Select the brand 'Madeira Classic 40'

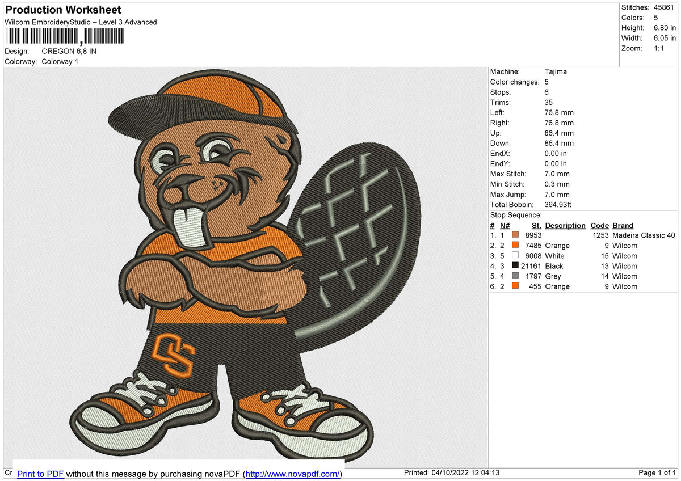coord(644,235)
